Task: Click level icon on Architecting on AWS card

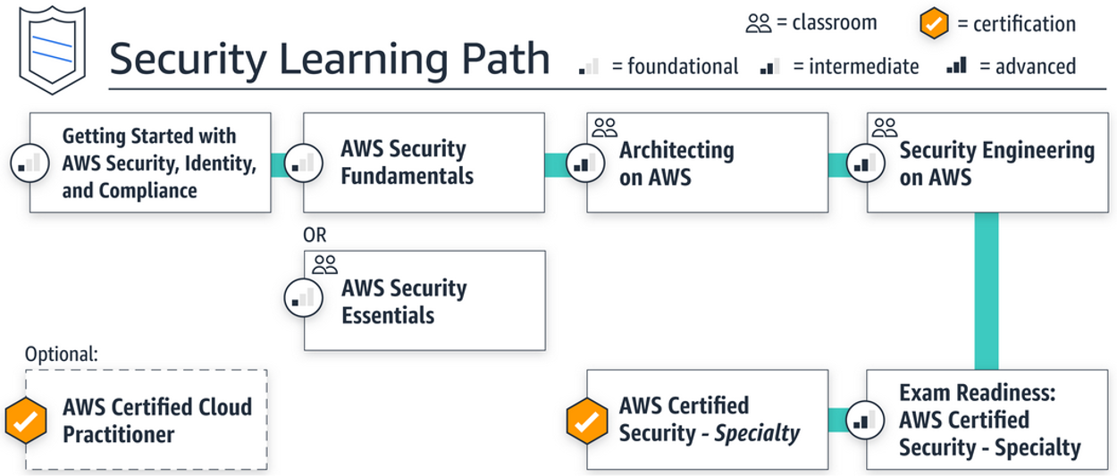Action: (584, 163)
